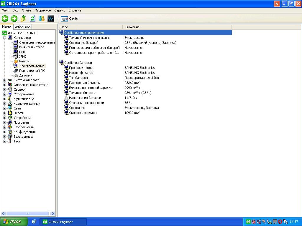Collapse the Компьютер tree node

5,38
